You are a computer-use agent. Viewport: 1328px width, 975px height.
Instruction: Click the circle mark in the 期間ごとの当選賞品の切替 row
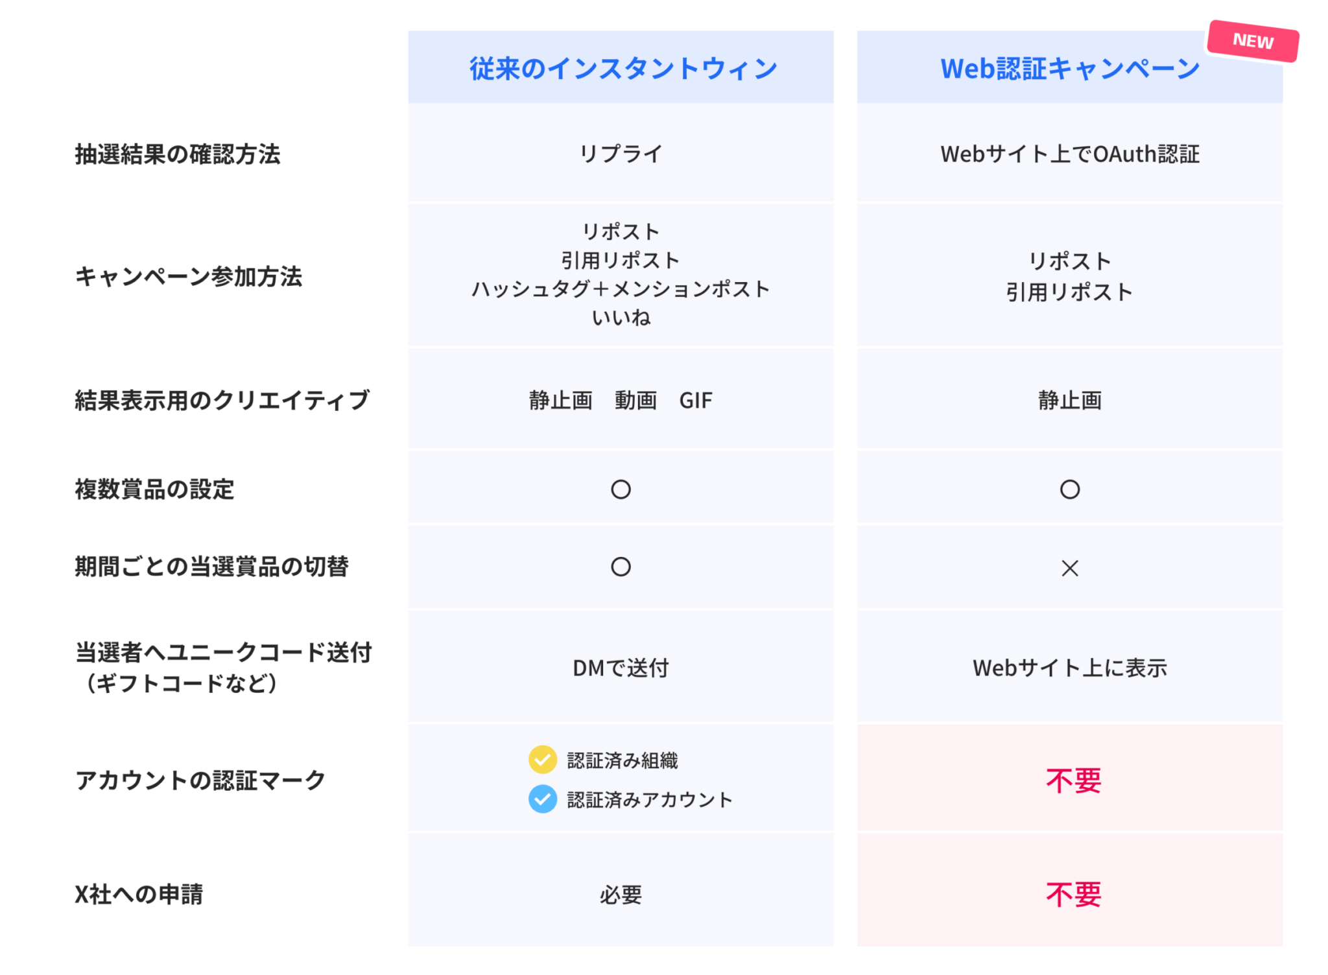[621, 567]
